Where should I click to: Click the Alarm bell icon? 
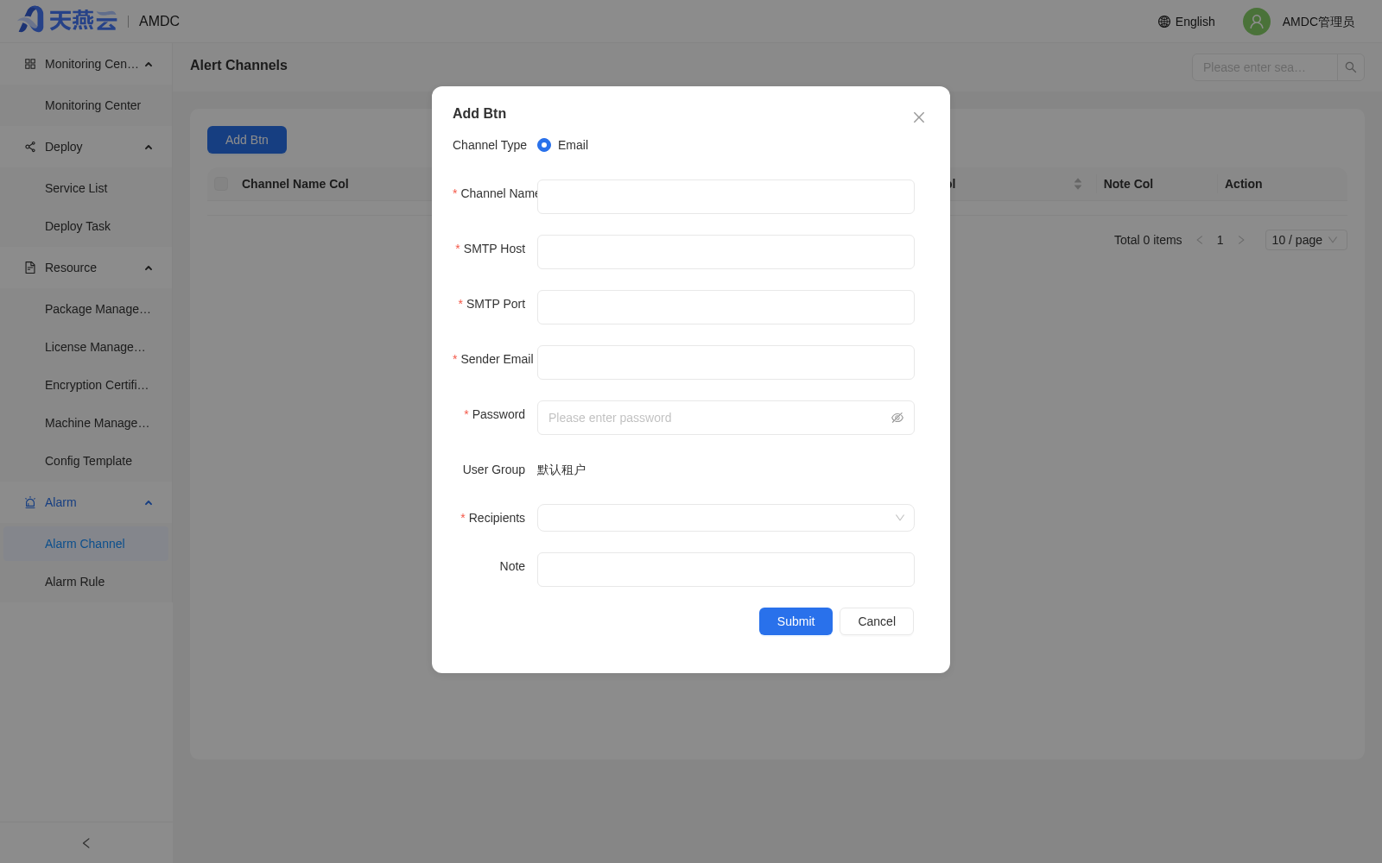[x=30, y=502]
